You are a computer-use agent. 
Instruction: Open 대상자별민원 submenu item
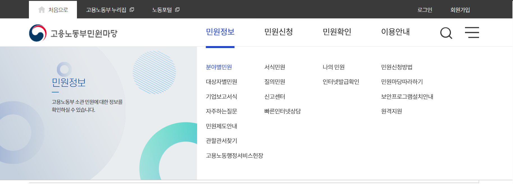click(x=222, y=82)
